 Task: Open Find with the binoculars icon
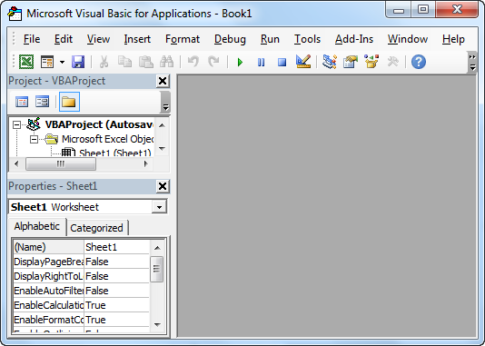click(167, 62)
